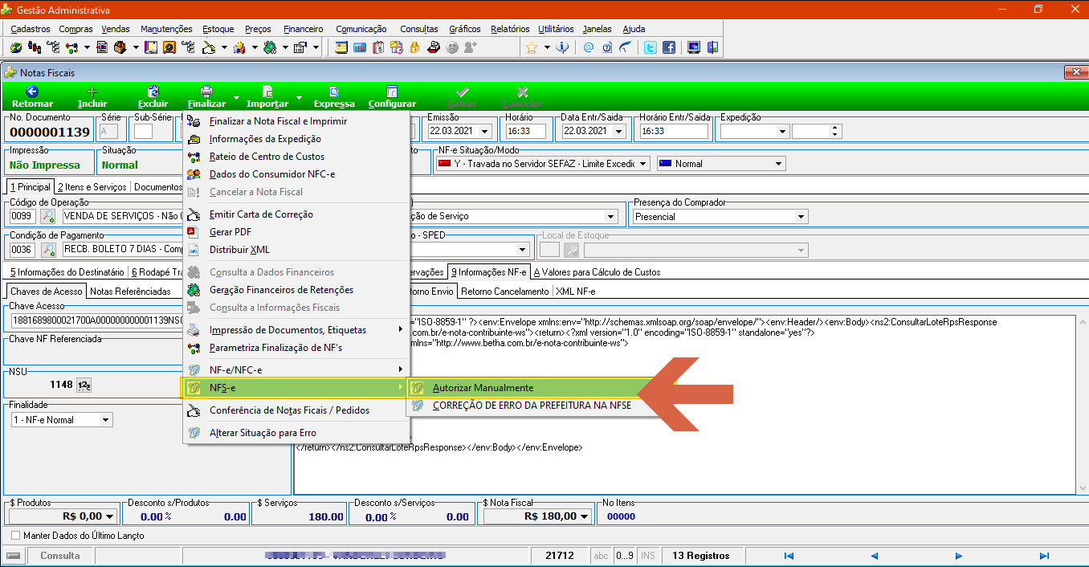Image resolution: width=1089 pixels, height=567 pixels.
Task: Switch to 2 Itens e Serviços tab
Action: (92, 187)
